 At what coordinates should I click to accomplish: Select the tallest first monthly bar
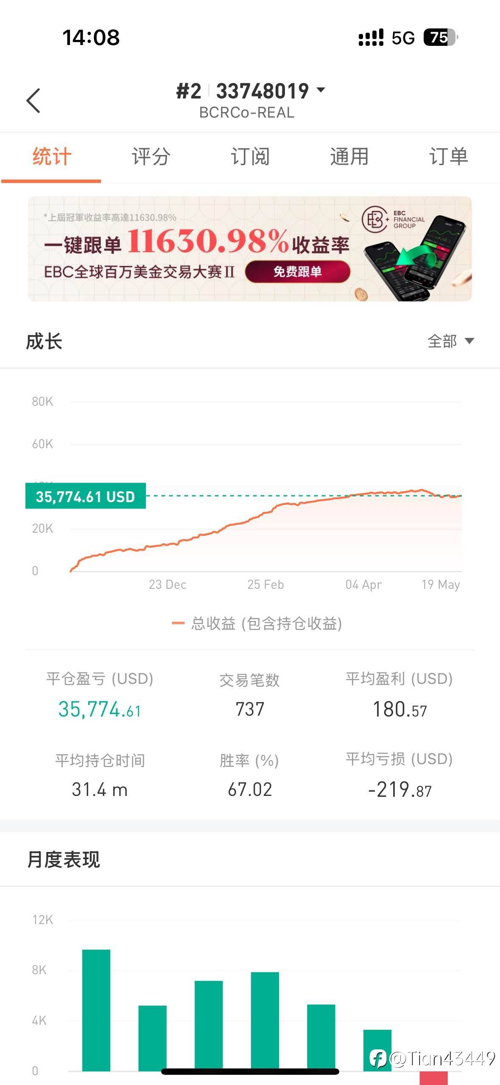96,1010
